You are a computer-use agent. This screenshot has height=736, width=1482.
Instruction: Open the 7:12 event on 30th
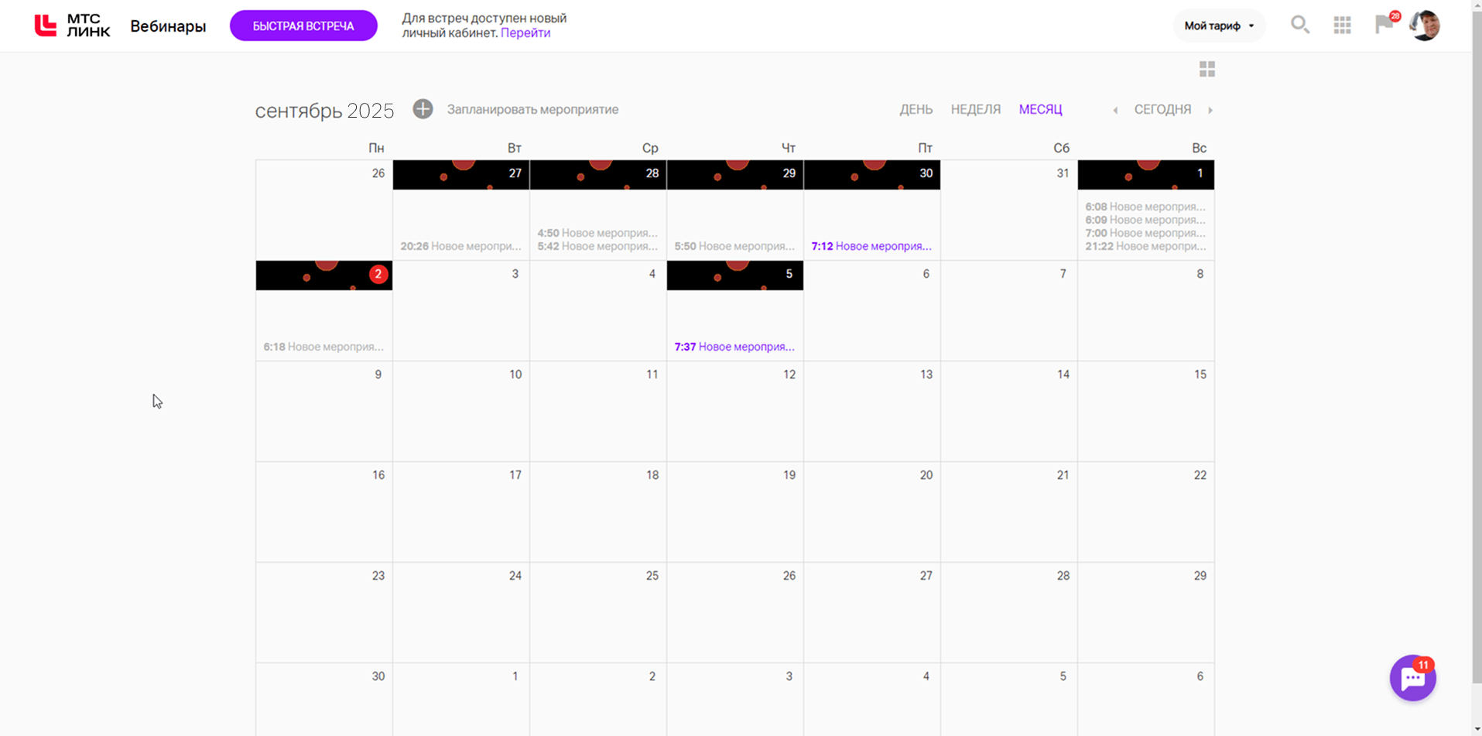tap(871, 246)
